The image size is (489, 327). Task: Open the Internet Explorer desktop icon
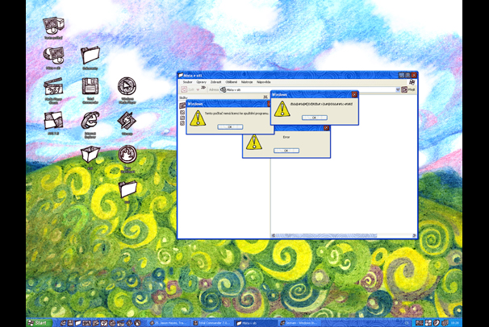[x=90, y=120]
